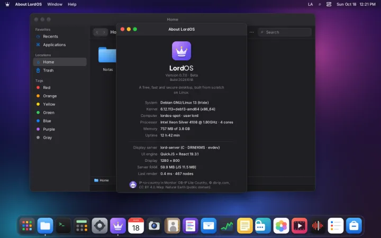Screen dimensions: 381x238
Task: Open the yellow Notes dock icon
Action: (x=244, y=226)
